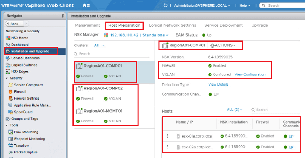305x158 pixels.
Task: Open Firewall under Security in navigator
Action: tap(20, 91)
